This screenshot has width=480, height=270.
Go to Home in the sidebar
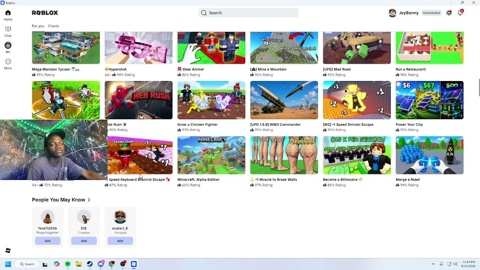pyautogui.click(x=8, y=15)
